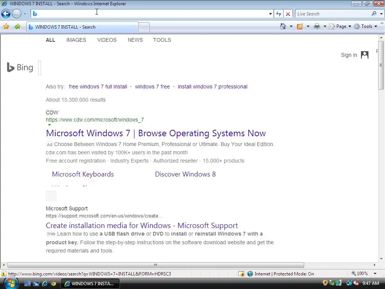385x289 pixels.
Task: Stop page loading with the red X
Action: tap(288, 14)
